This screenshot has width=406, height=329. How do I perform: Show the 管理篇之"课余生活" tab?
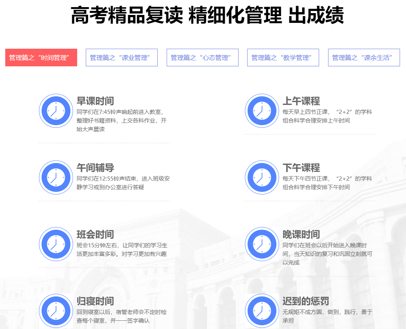(x=364, y=57)
